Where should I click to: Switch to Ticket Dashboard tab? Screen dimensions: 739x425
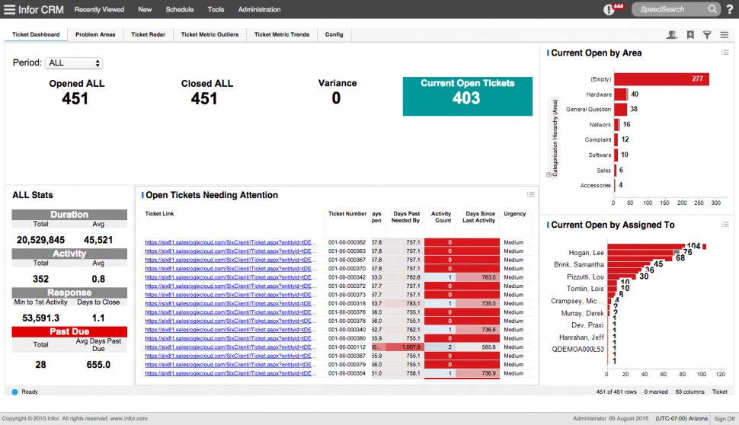[x=36, y=34]
